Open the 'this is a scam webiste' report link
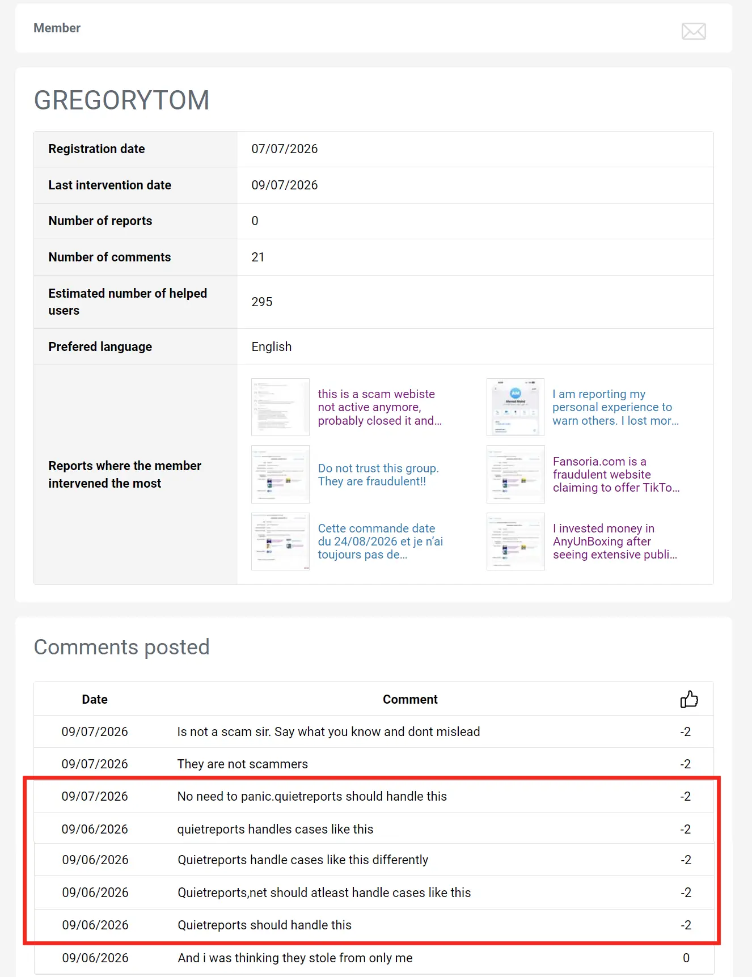The width and height of the screenshot is (752, 977). 379,407
